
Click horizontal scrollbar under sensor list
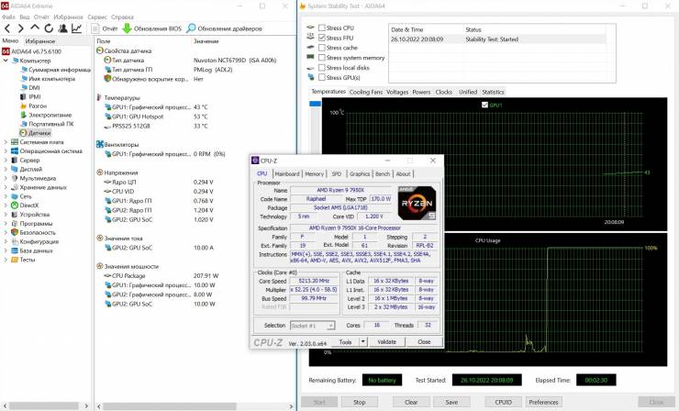(169, 406)
